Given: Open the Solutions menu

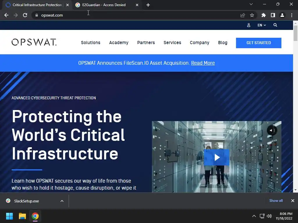Looking at the screenshot, I should click(x=91, y=43).
